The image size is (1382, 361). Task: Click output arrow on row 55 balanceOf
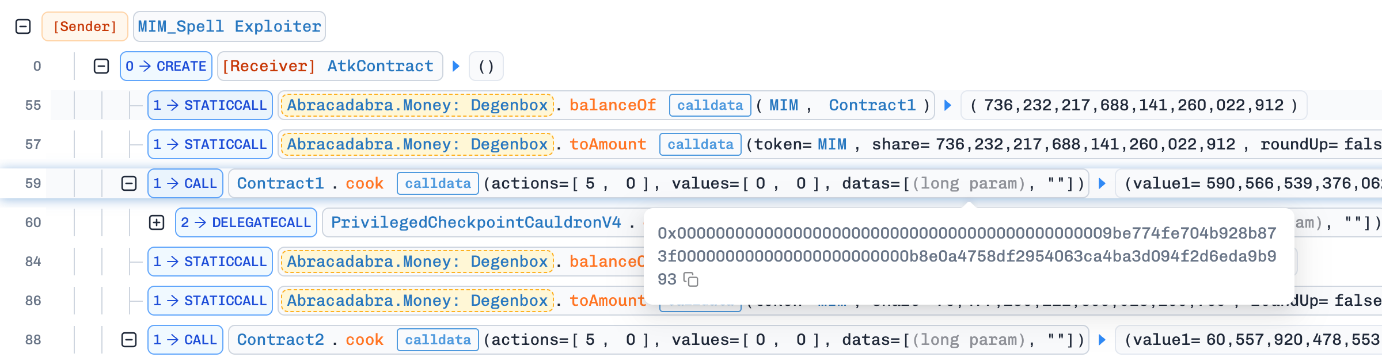(x=948, y=105)
